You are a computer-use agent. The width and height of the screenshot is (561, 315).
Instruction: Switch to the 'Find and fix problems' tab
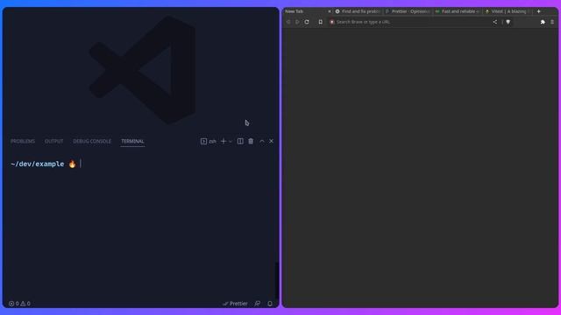pos(358,11)
